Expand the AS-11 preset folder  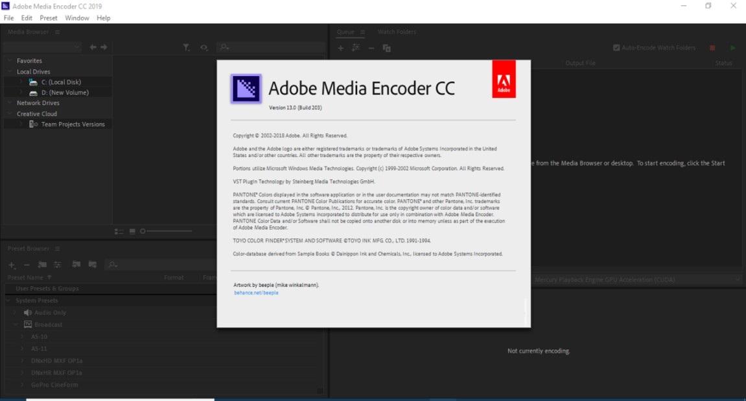point(22,348)
